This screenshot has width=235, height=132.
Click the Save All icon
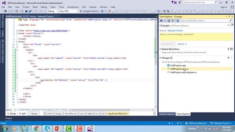[30, 11]
